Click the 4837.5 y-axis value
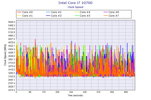The image size is (151, 100). click(12, 39)
